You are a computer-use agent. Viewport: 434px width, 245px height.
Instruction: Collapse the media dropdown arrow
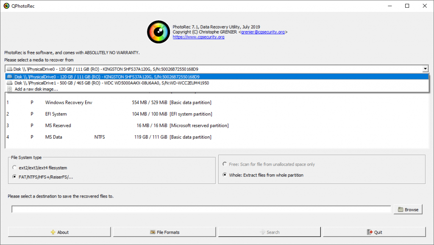[x=425, y=69]
